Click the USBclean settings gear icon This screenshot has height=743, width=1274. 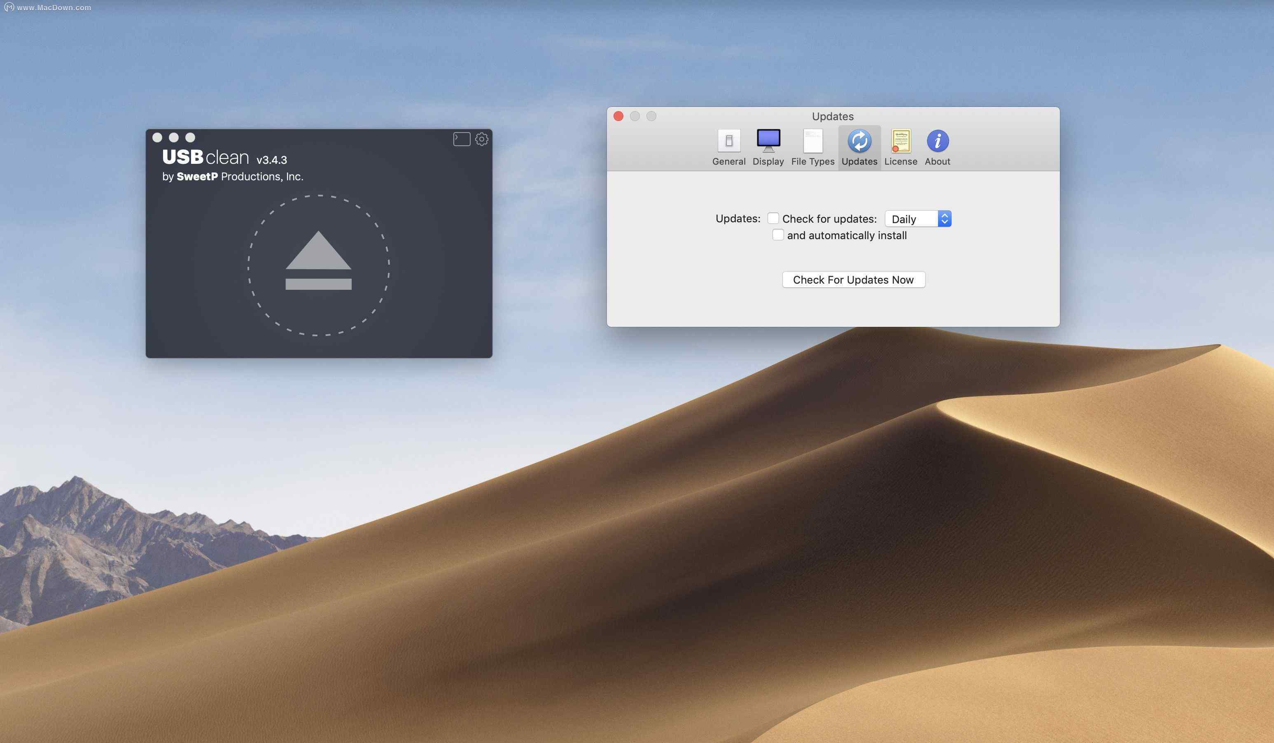tap(481, 139)
